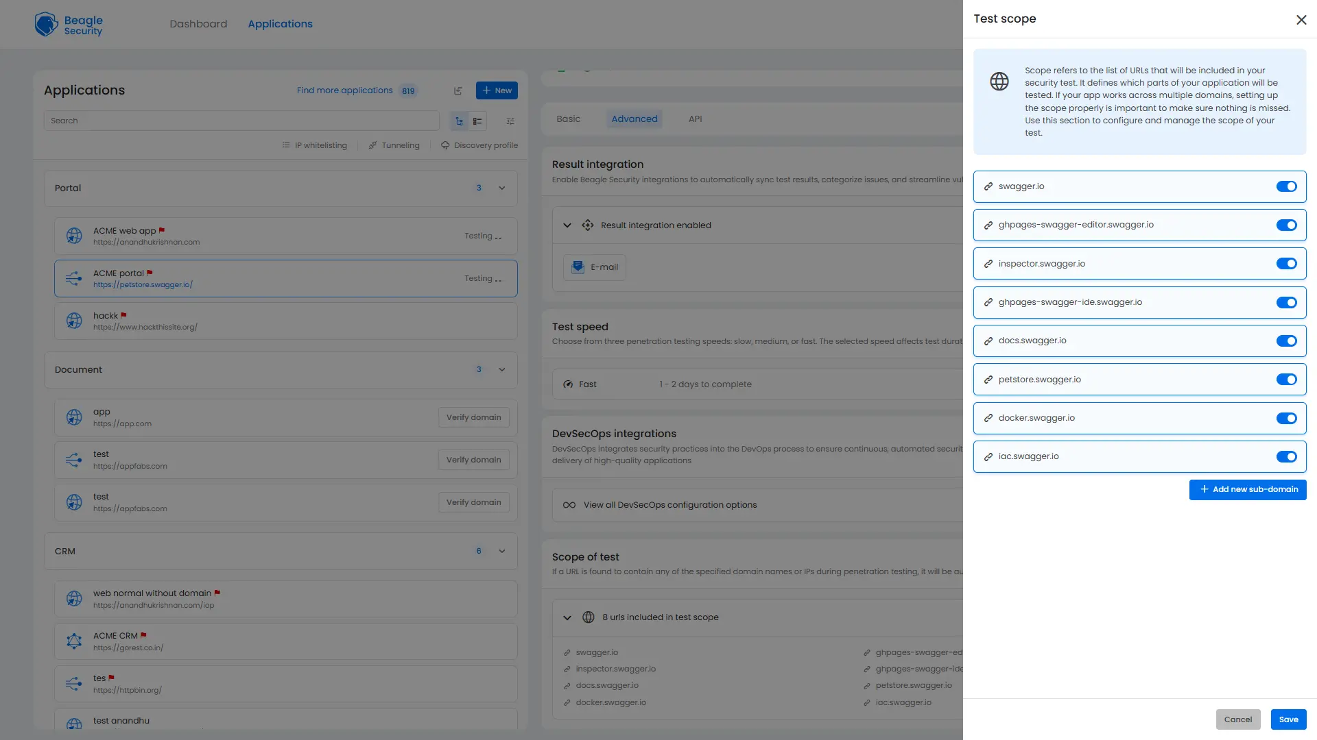
Task: Click the export icon beside New button
Action: [458, 90]
